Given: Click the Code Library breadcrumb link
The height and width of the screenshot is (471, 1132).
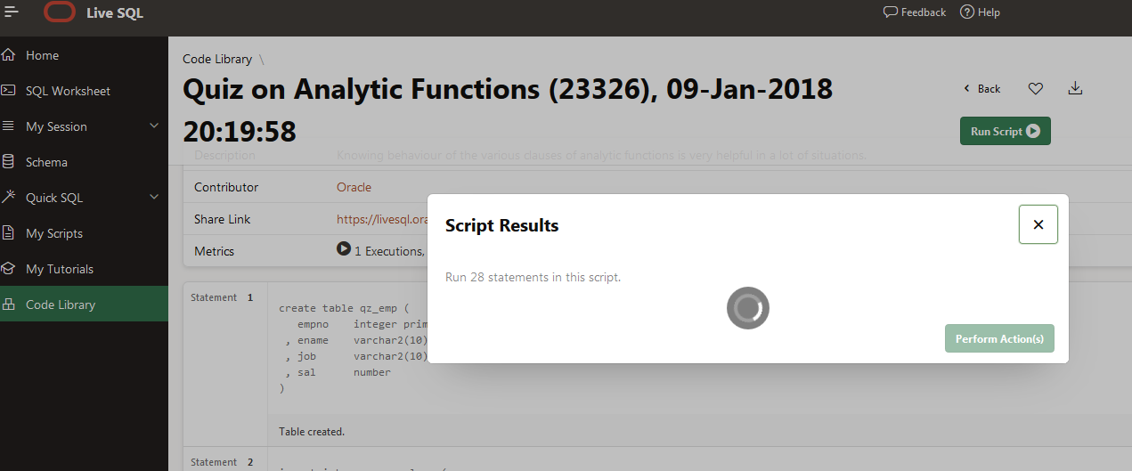Looking at the screenshot, I should pyautogui.click(x=217, y=59).
